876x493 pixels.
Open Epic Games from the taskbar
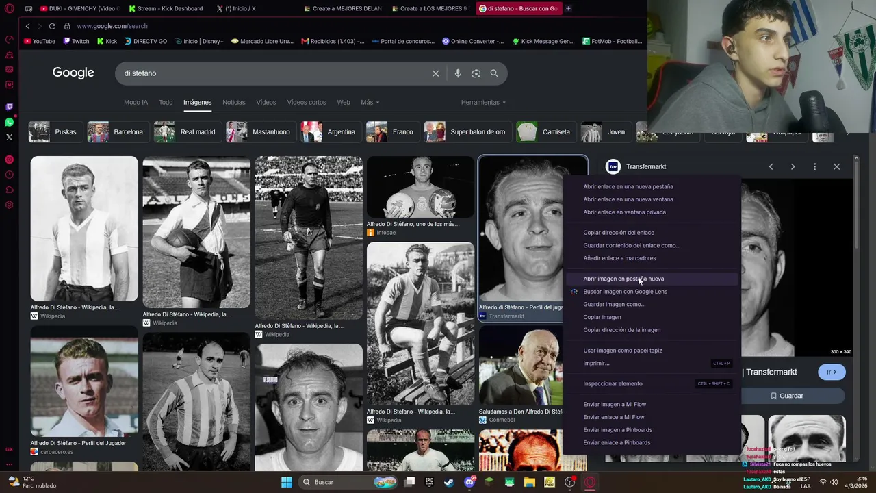tap(429, 482)
